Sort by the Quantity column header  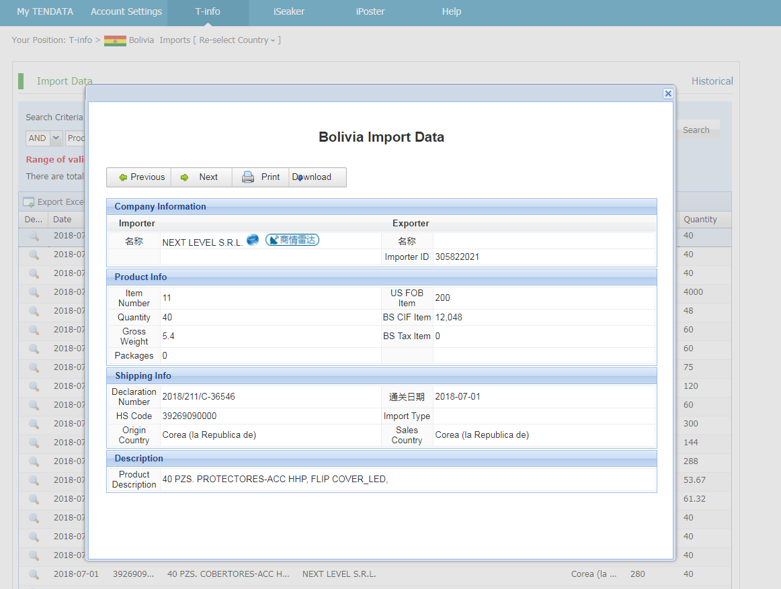point(700,220)
